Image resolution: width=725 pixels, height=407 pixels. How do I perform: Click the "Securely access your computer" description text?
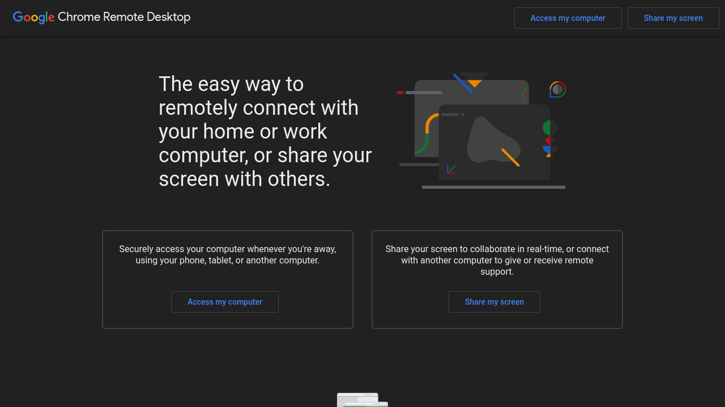point(228,254)
